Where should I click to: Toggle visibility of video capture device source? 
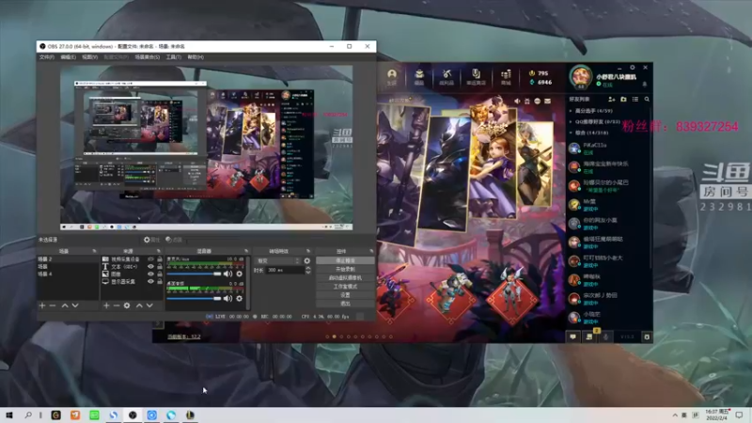tap(150, 259)
